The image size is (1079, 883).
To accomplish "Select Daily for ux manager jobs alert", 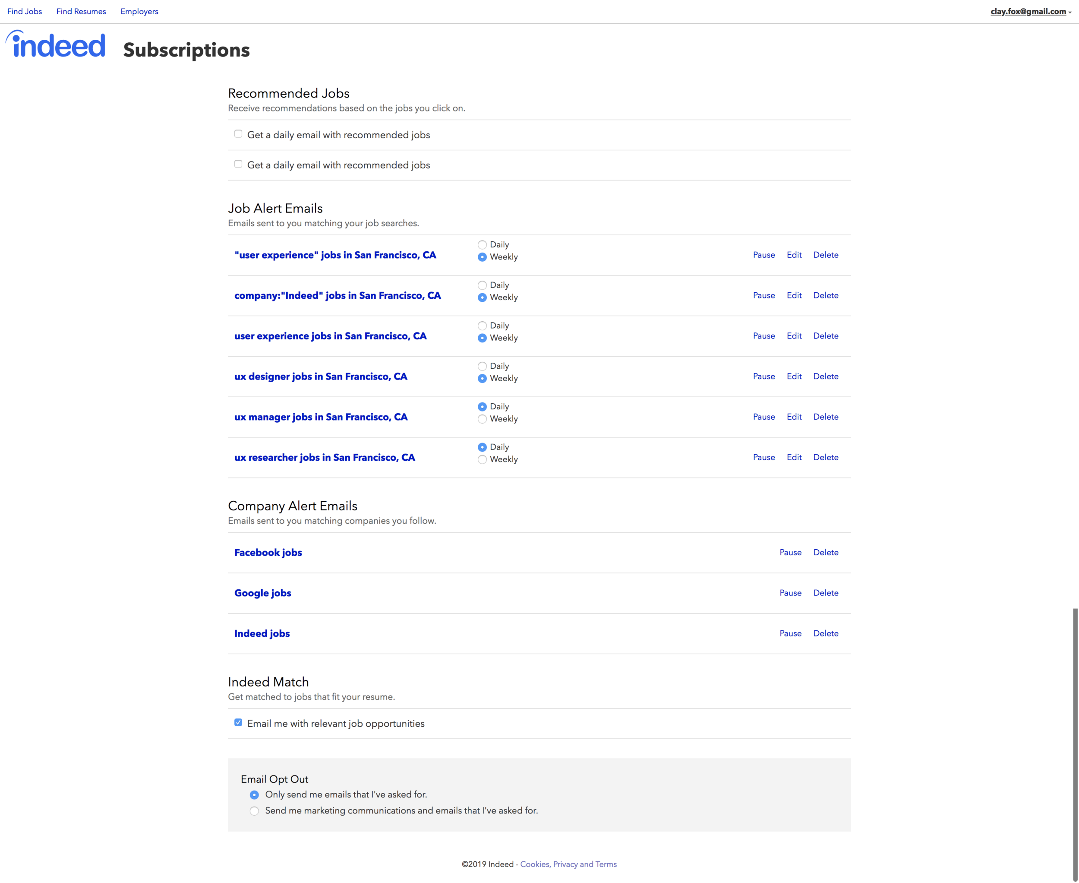I will point(482,406).
